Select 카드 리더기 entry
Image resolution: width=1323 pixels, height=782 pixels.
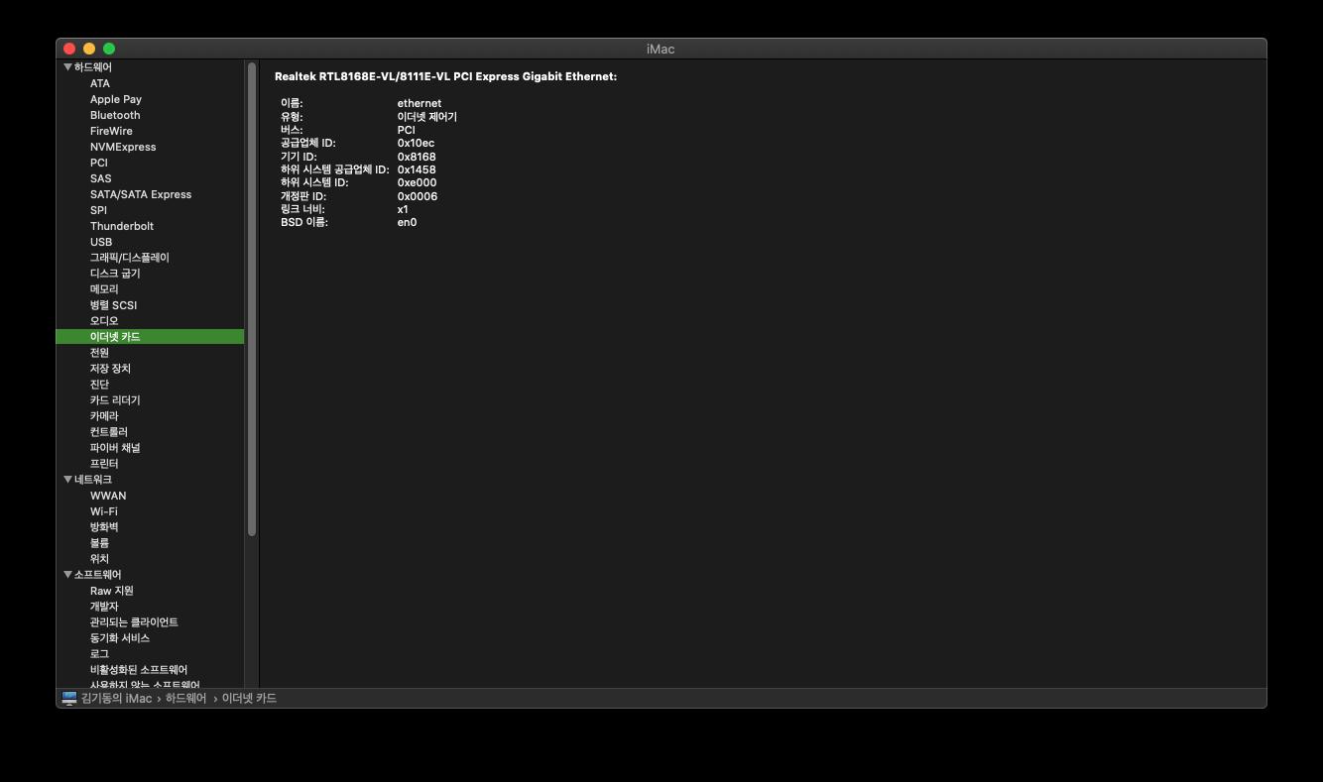[x=115, y=400]
